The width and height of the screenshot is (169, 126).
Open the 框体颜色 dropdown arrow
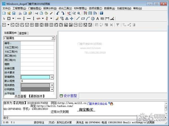pos(52,85)
